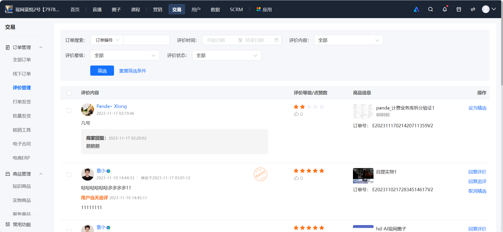
Task: Open the blue triangular logo icon in header
Action: (x=416, y=9)
